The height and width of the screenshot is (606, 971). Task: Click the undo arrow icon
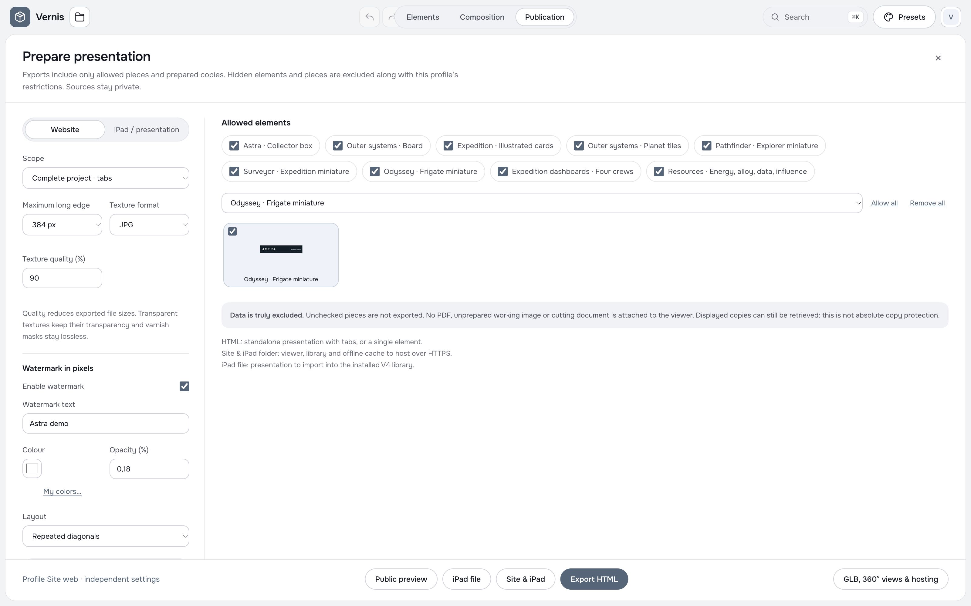370,17
